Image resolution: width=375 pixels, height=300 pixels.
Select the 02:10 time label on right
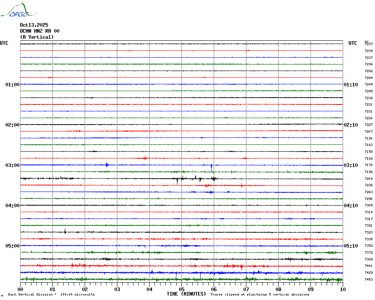click(x=350, y=125)
